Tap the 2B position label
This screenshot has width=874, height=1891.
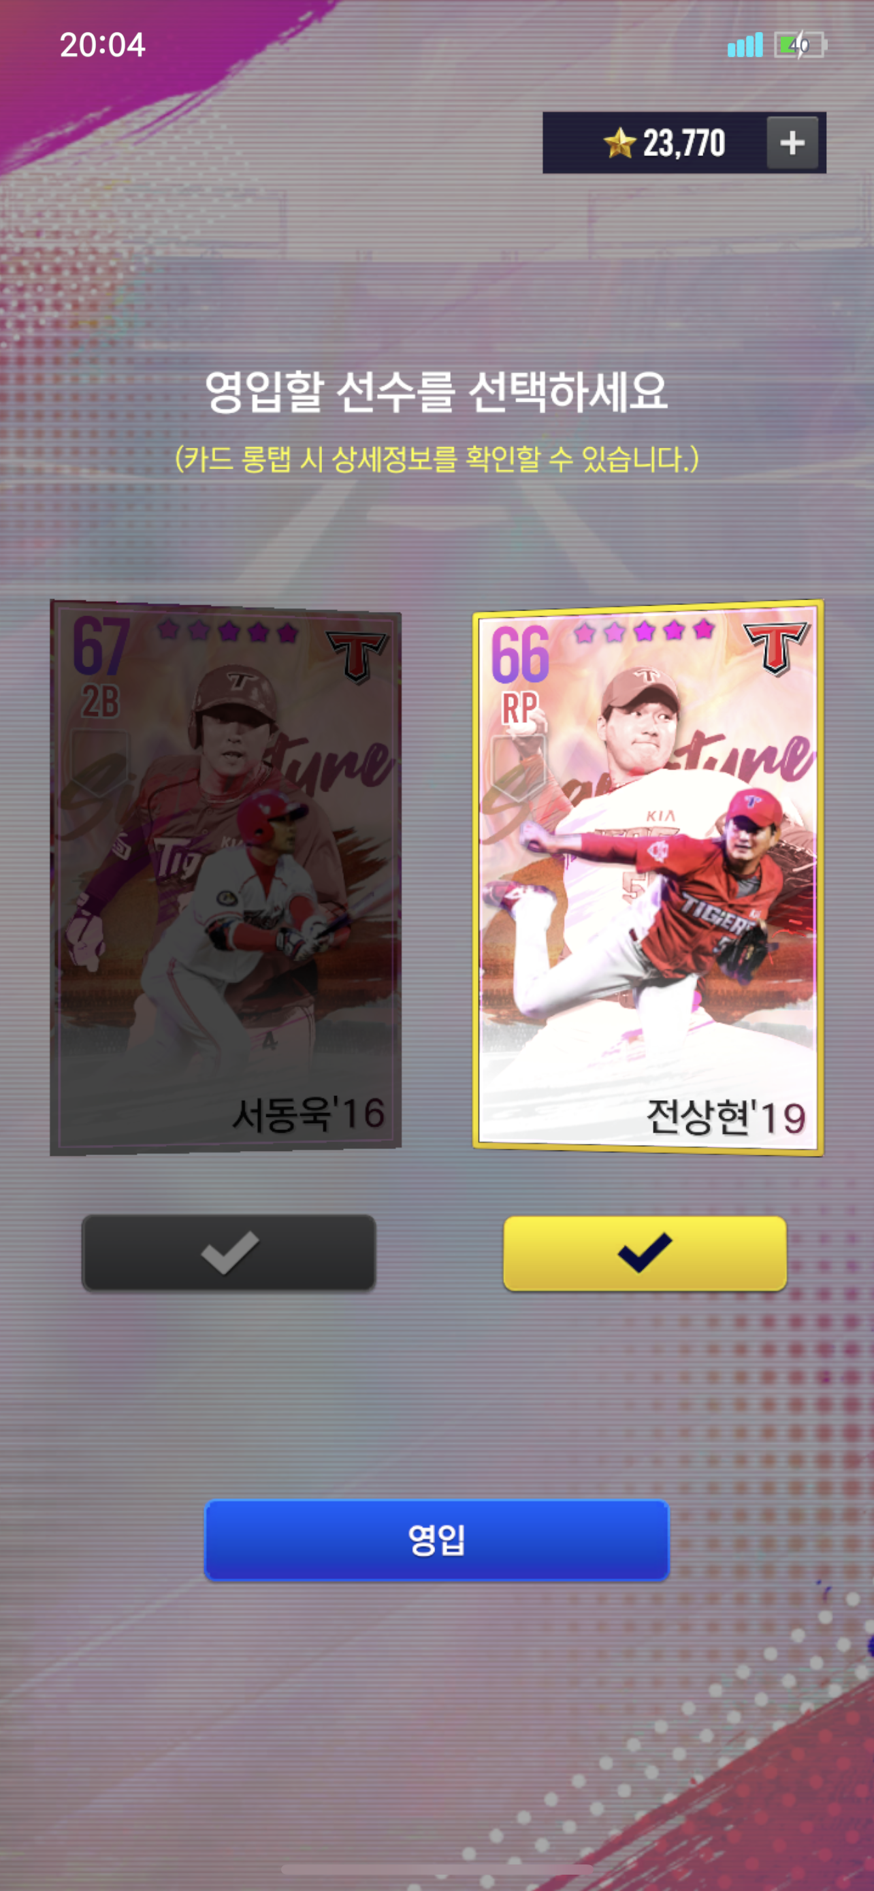point(101,701)
